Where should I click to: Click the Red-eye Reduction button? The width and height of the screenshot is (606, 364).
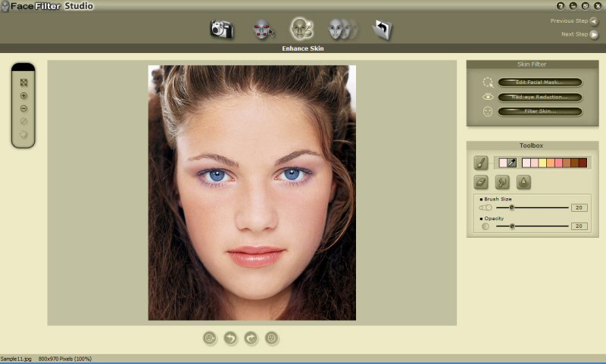tap(539, 97)
